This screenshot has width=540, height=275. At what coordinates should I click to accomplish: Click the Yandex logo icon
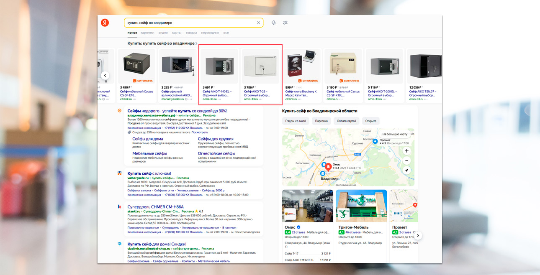tap(105, 23)
